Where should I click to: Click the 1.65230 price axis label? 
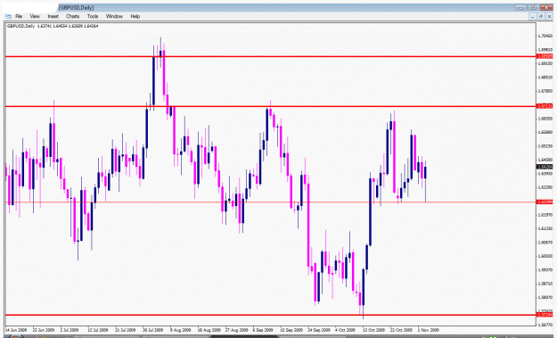(545, 146)
